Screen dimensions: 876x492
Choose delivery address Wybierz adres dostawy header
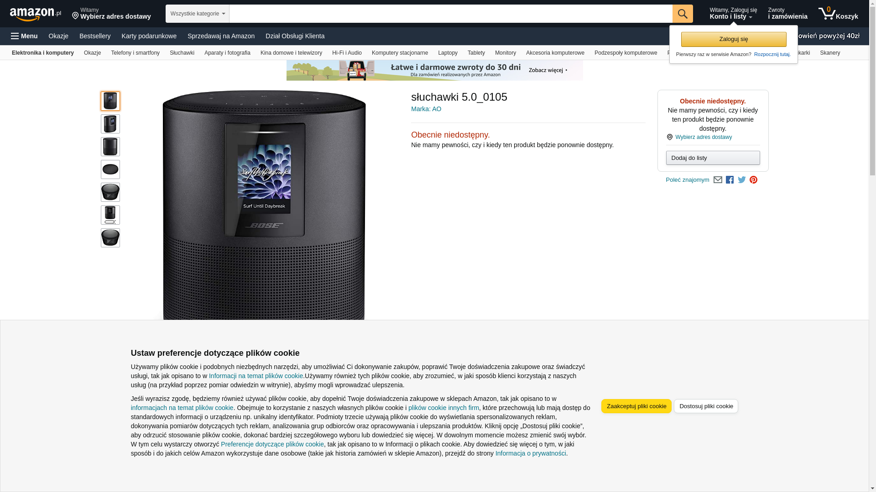pyautogui.click(x=111, y=14)
